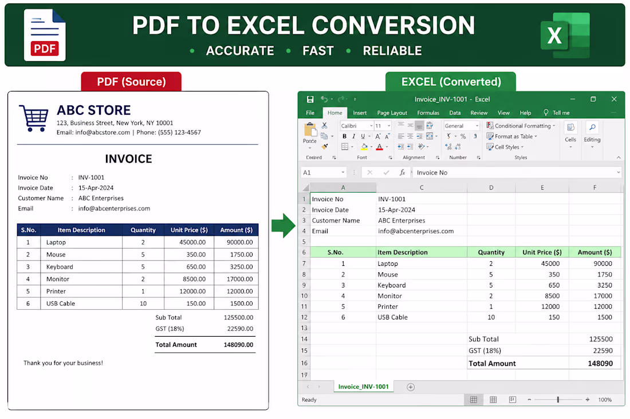Adjust the zoom slider handle
This screenshot has height=419, width=630.
[x=558, y=400]
